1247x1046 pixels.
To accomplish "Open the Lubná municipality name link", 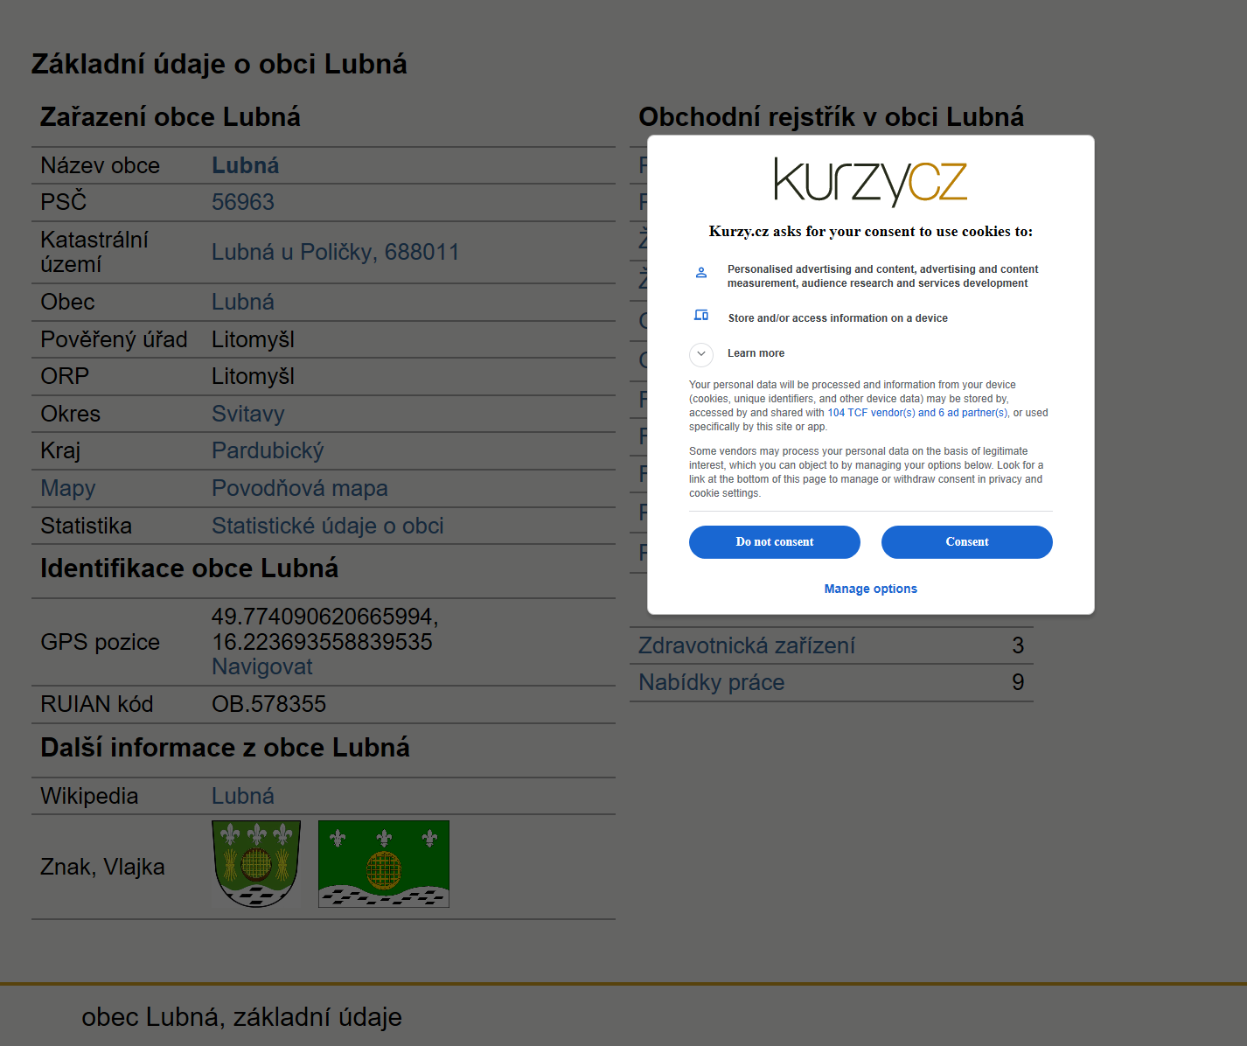I will click(246, 165).
